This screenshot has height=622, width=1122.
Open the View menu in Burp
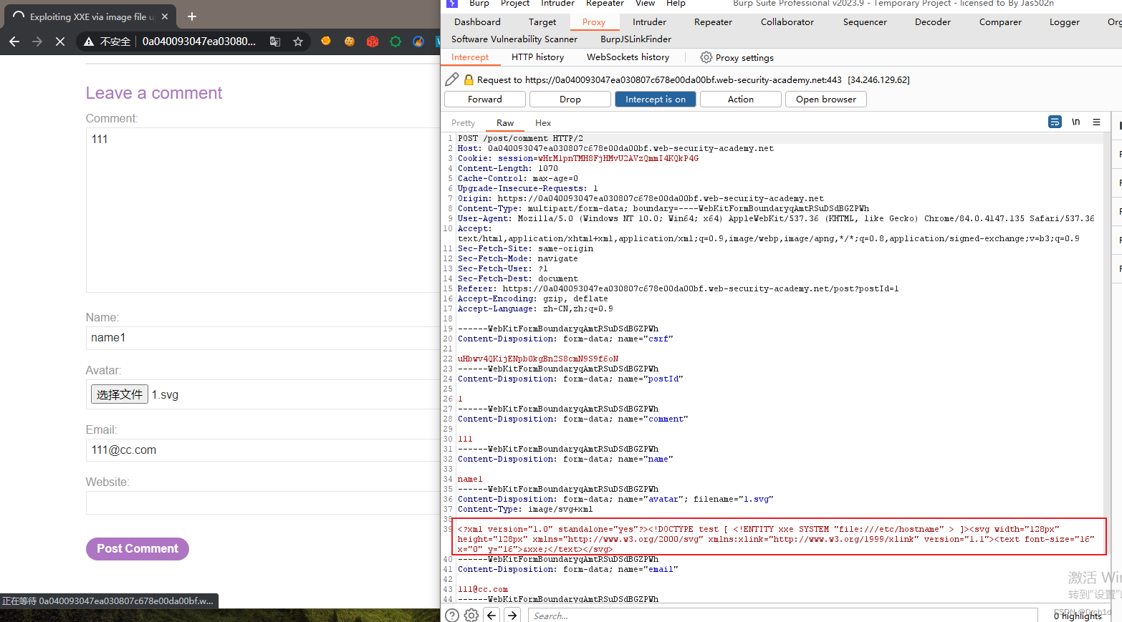click(645, 4)
